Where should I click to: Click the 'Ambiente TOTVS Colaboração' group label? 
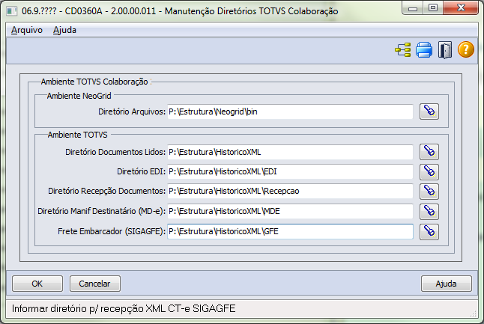[94, 82]
